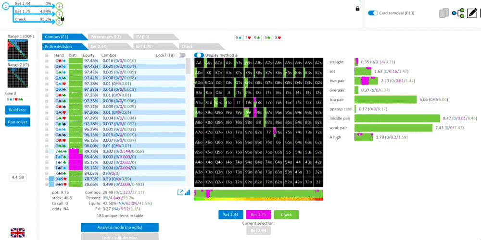The height and width of the screenshot is (240, 481).
Task: Click the Board cards input field
Action: [x=17, y=99]
